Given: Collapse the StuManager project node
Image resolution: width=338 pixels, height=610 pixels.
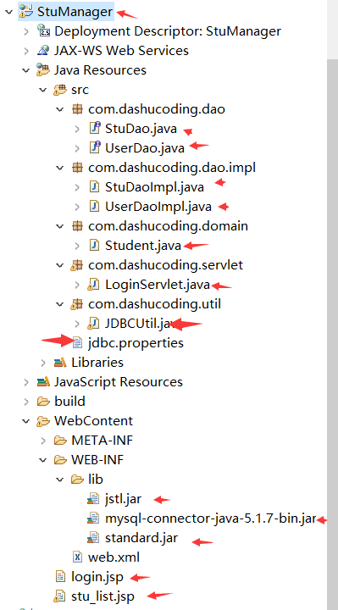Looking at the screenshot, I should pos(9,12).
